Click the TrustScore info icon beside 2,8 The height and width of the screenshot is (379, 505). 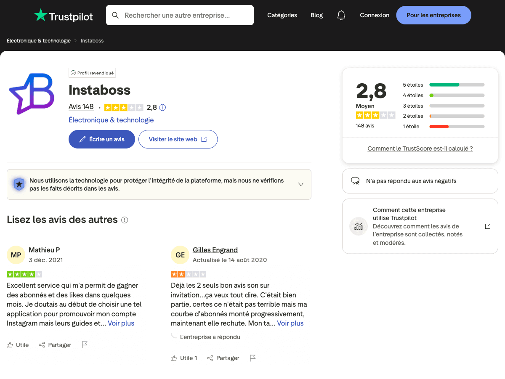tap(162, 107)
